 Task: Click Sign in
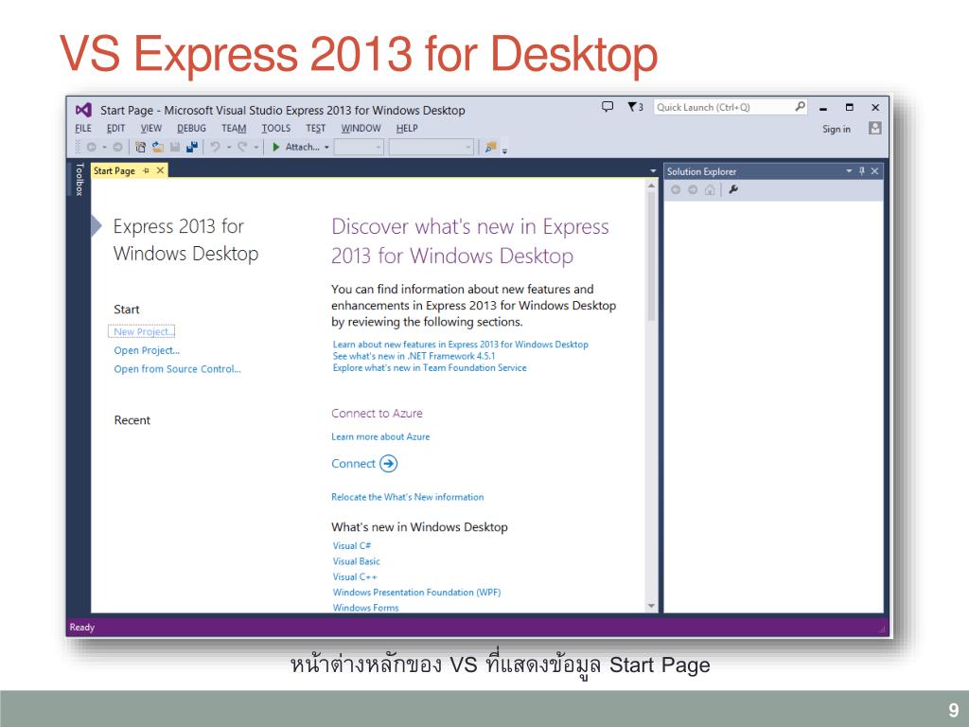point(837,129)
